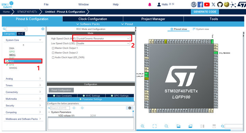Screen dimensions: 246x133
Task: Click the GENERATE CODE button
Action: pyautogui.click(x=205, y=12)
